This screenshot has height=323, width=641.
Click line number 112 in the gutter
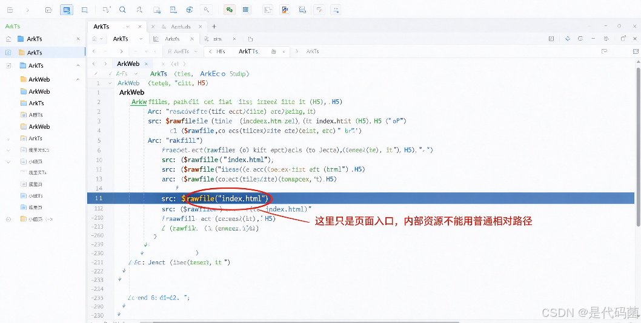(x=98, y=209)
